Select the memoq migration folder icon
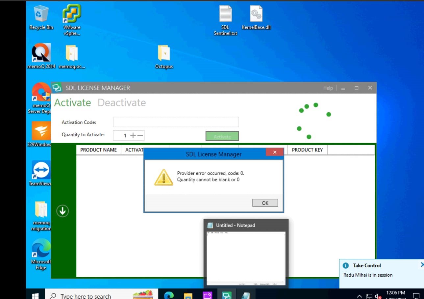The image size is (424, 299). pyautogui.click(x=41, y=216)
